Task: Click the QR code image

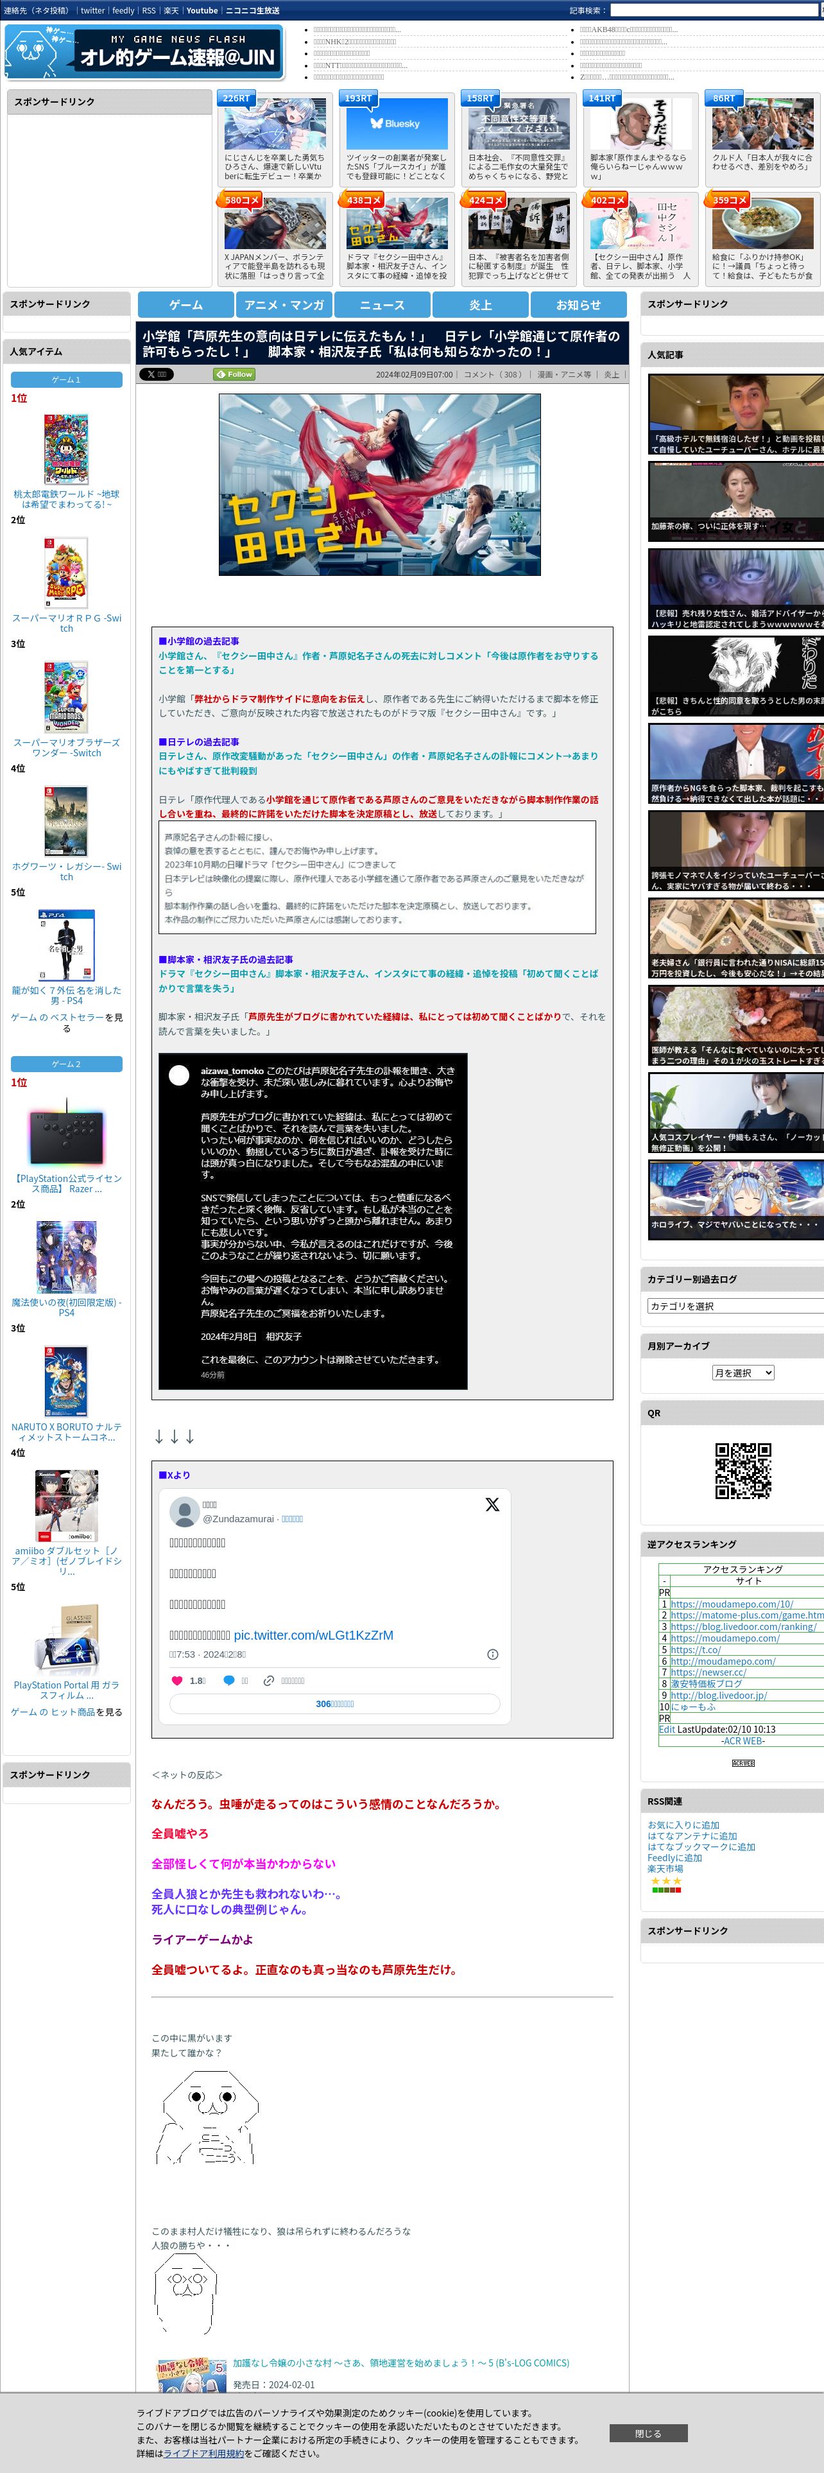Action: pos(743,1471)
